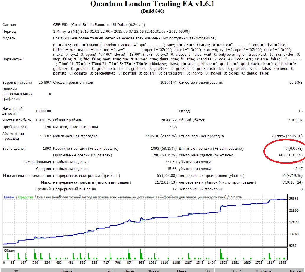Click the Короткие позиции value 1893 (68.15%)

click(164, 149)
